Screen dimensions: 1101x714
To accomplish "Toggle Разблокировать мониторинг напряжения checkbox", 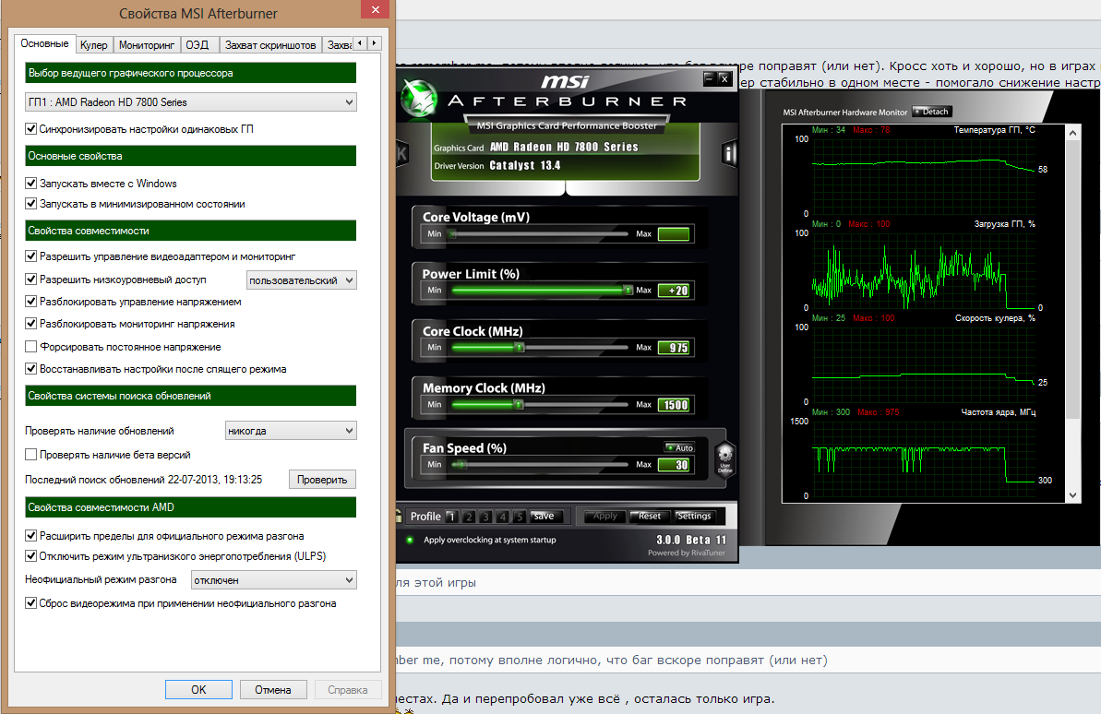I will 30,324.
